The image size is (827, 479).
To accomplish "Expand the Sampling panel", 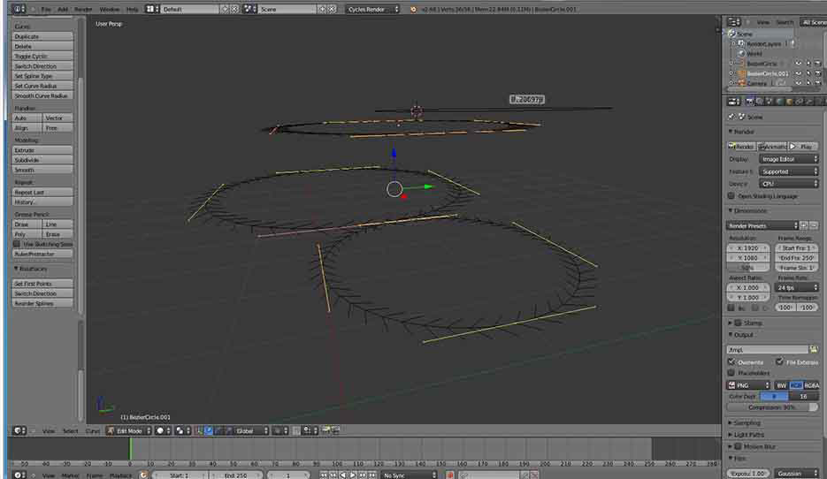I will coord(747,423).
